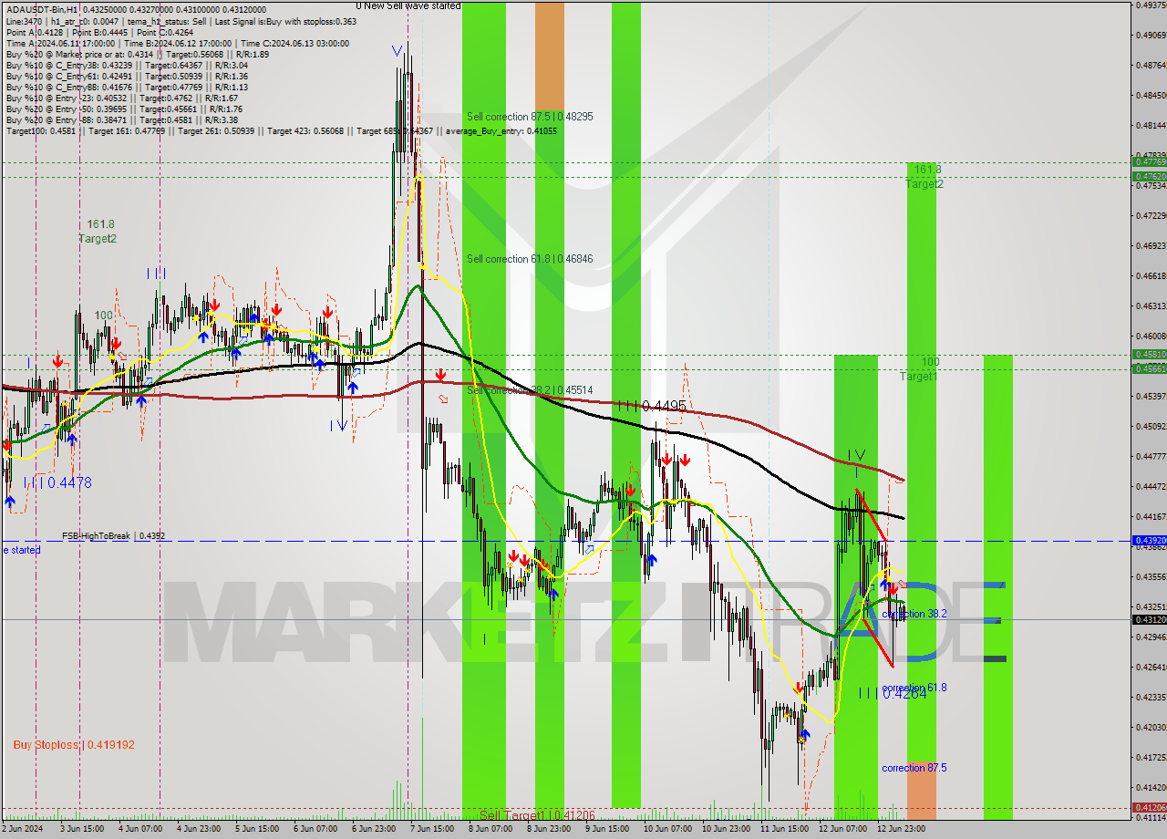Click the 0.48450 price axis label
The width and height of the screenshot is (1167, 839).
[1151, 95]
